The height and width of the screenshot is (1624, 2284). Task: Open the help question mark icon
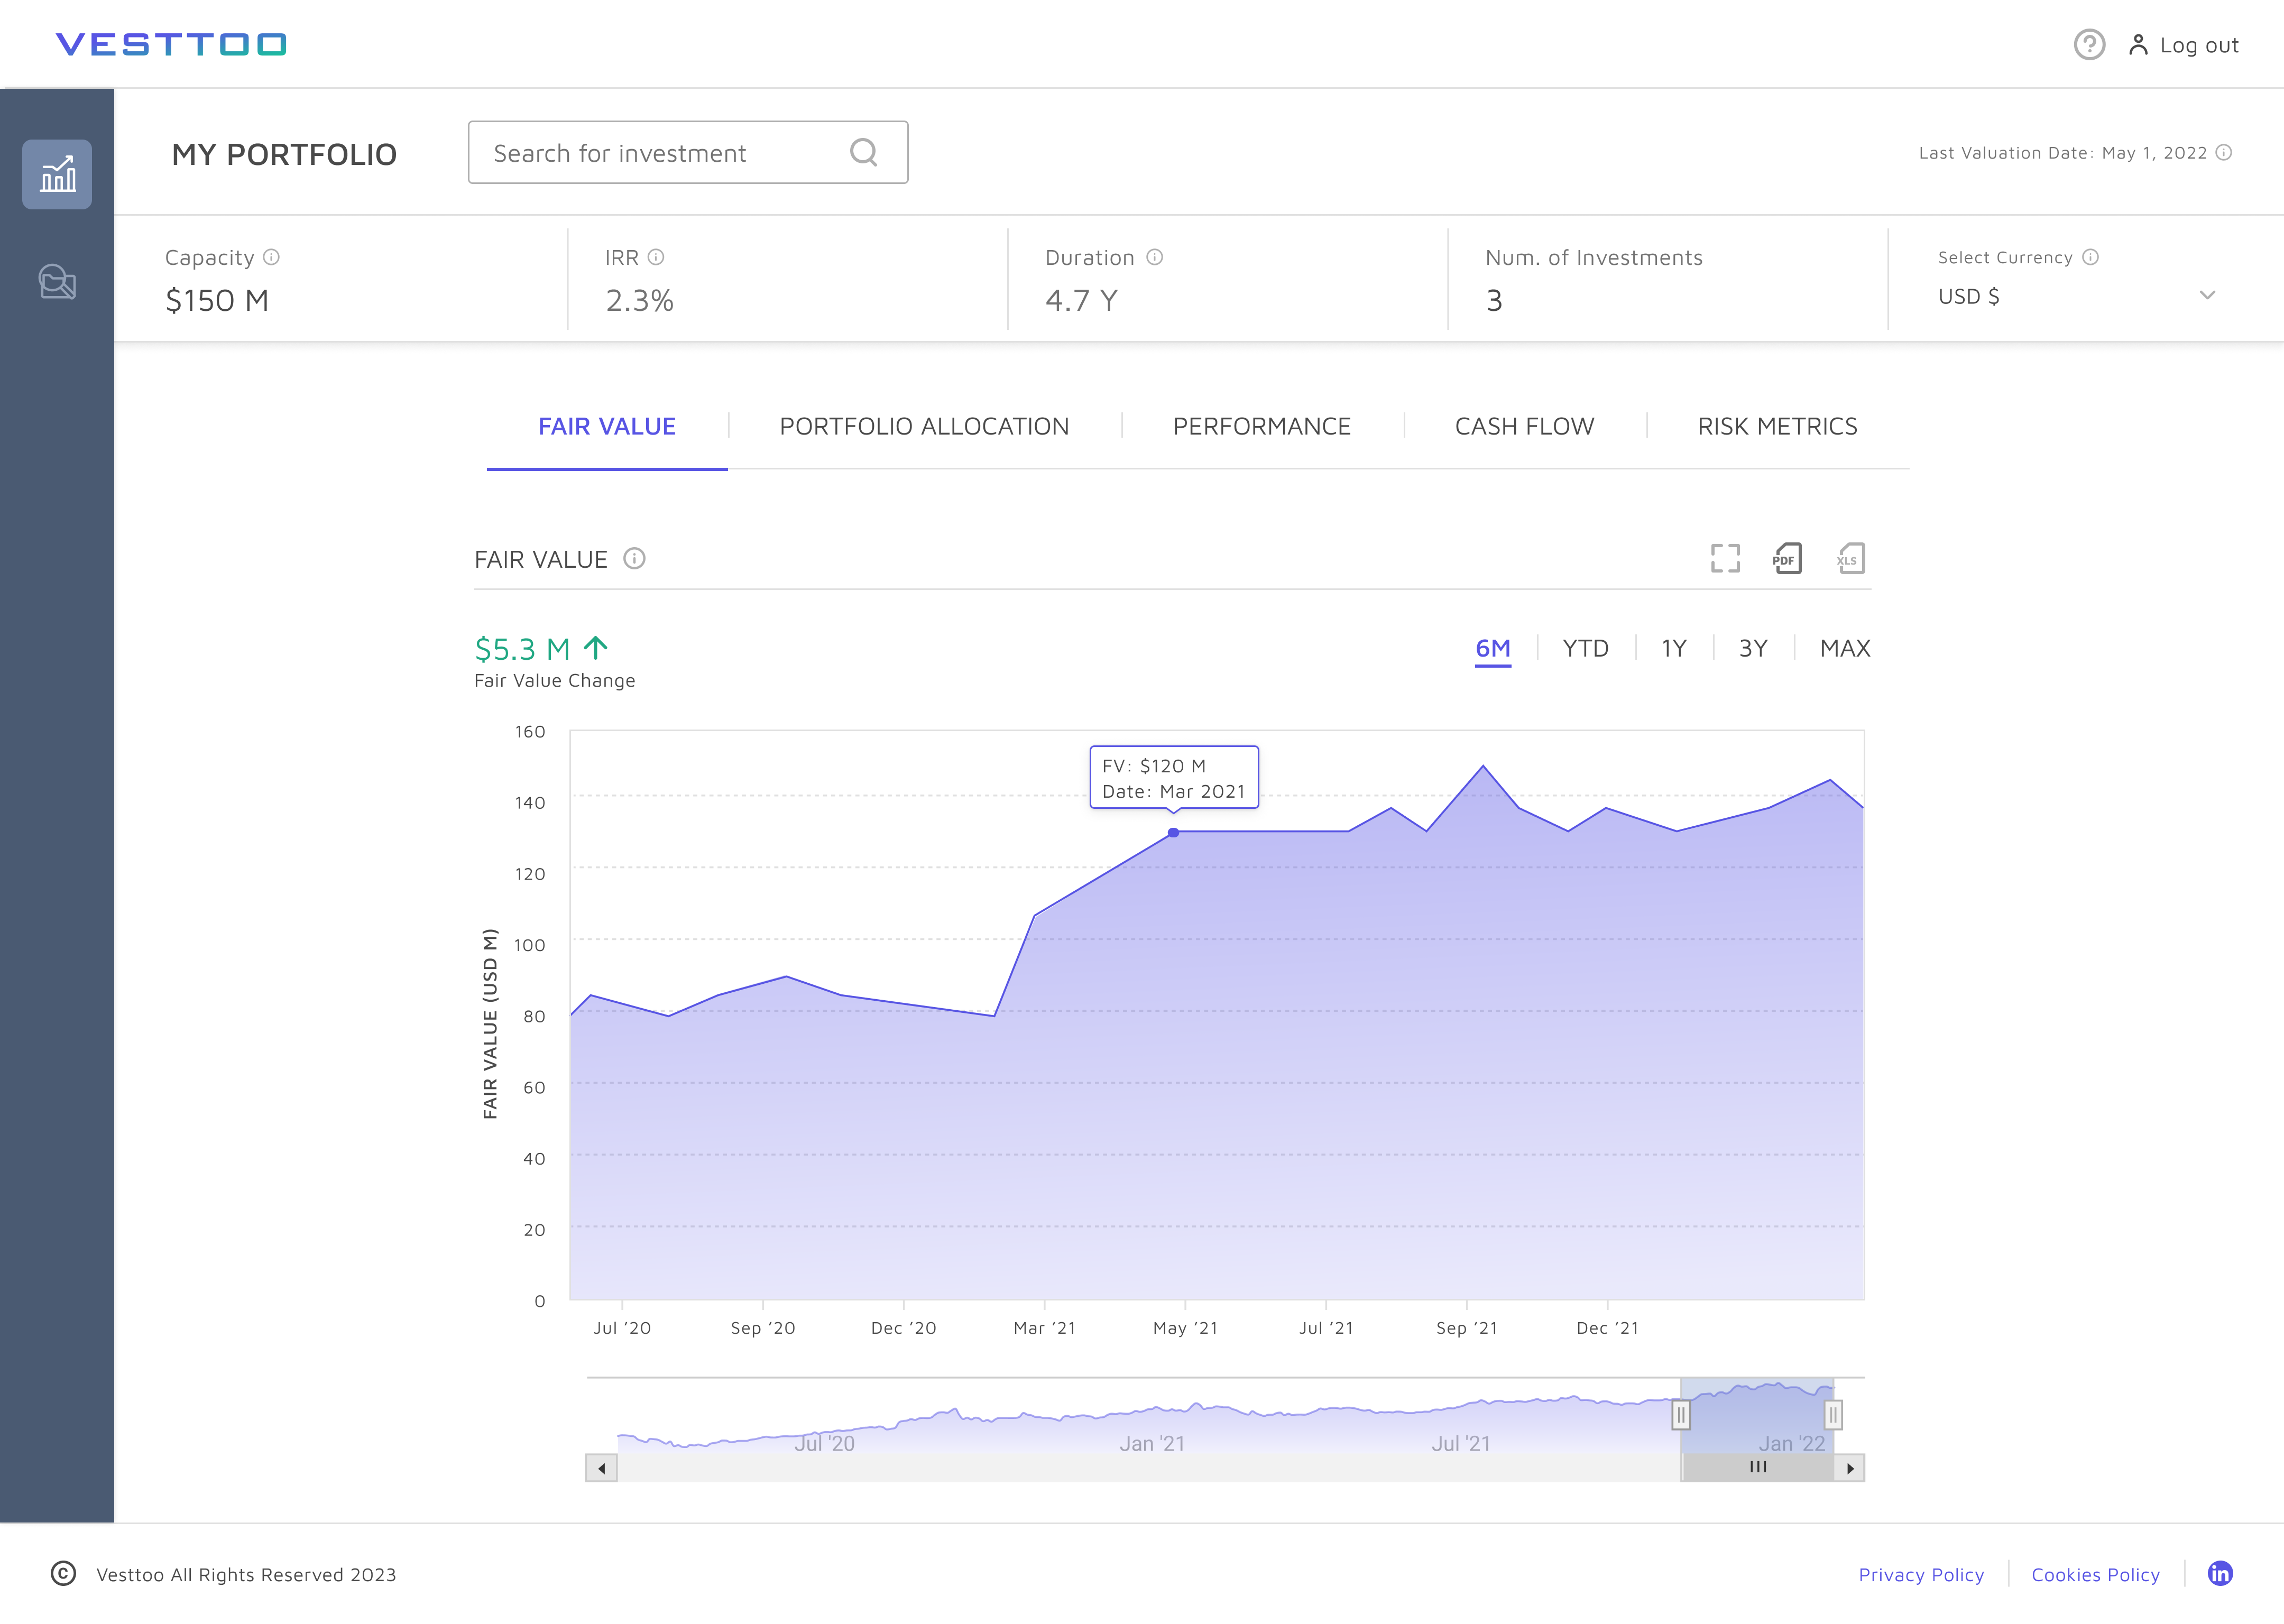click(2089, 45)
